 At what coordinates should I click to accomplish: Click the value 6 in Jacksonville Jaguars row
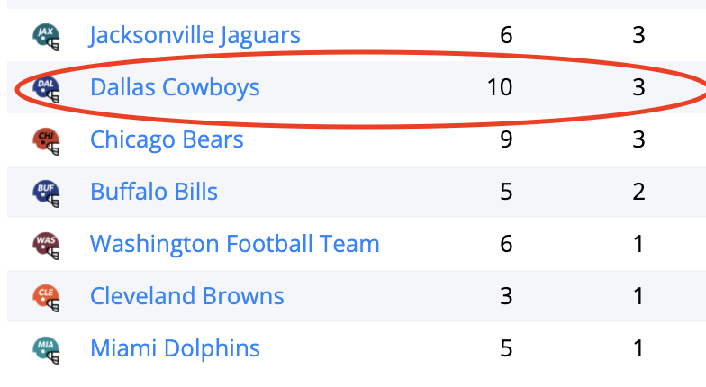(x=505, y=36)
